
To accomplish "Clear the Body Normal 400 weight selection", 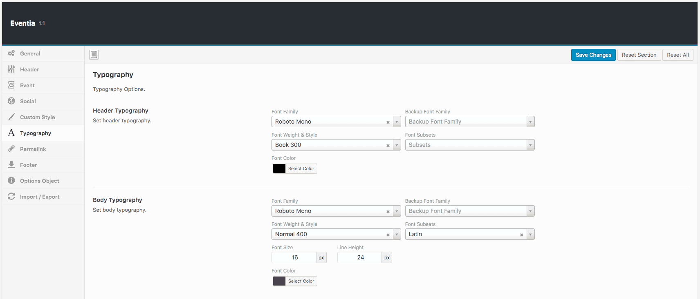I will (x=388, y=235).
